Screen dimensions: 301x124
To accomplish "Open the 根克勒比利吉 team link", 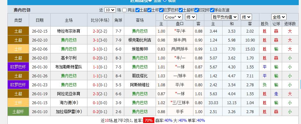I will 140,40.
